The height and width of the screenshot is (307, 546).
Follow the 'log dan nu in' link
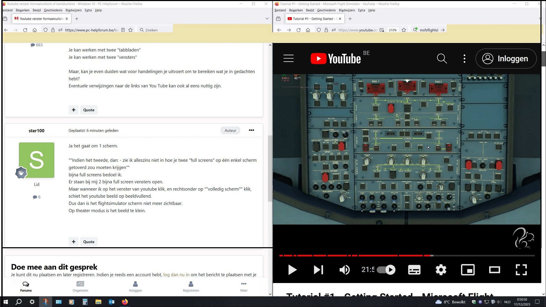[176, 275]
